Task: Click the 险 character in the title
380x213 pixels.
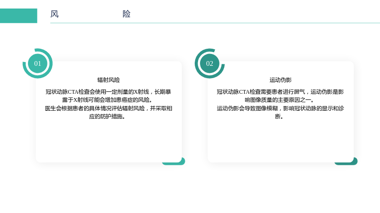Action: click(x=126, y=14)
